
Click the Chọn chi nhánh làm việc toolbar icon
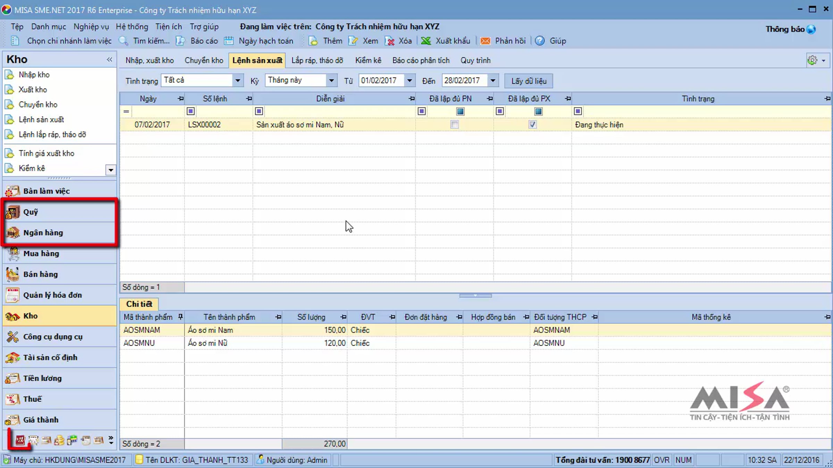[15, 41]
